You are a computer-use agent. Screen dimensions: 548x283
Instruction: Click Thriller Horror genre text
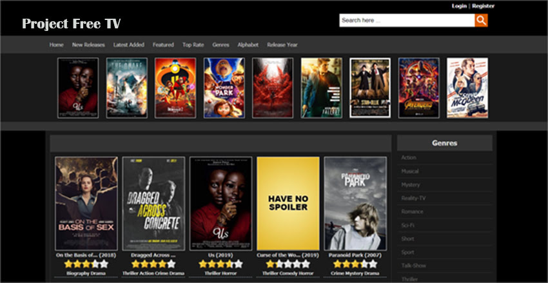(x=220, y=273)
